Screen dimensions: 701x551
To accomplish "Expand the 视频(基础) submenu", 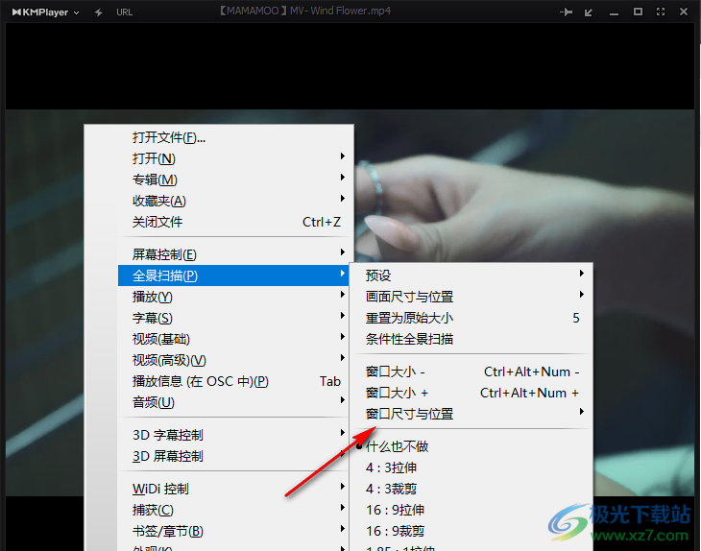I will [x=235, y=339].
